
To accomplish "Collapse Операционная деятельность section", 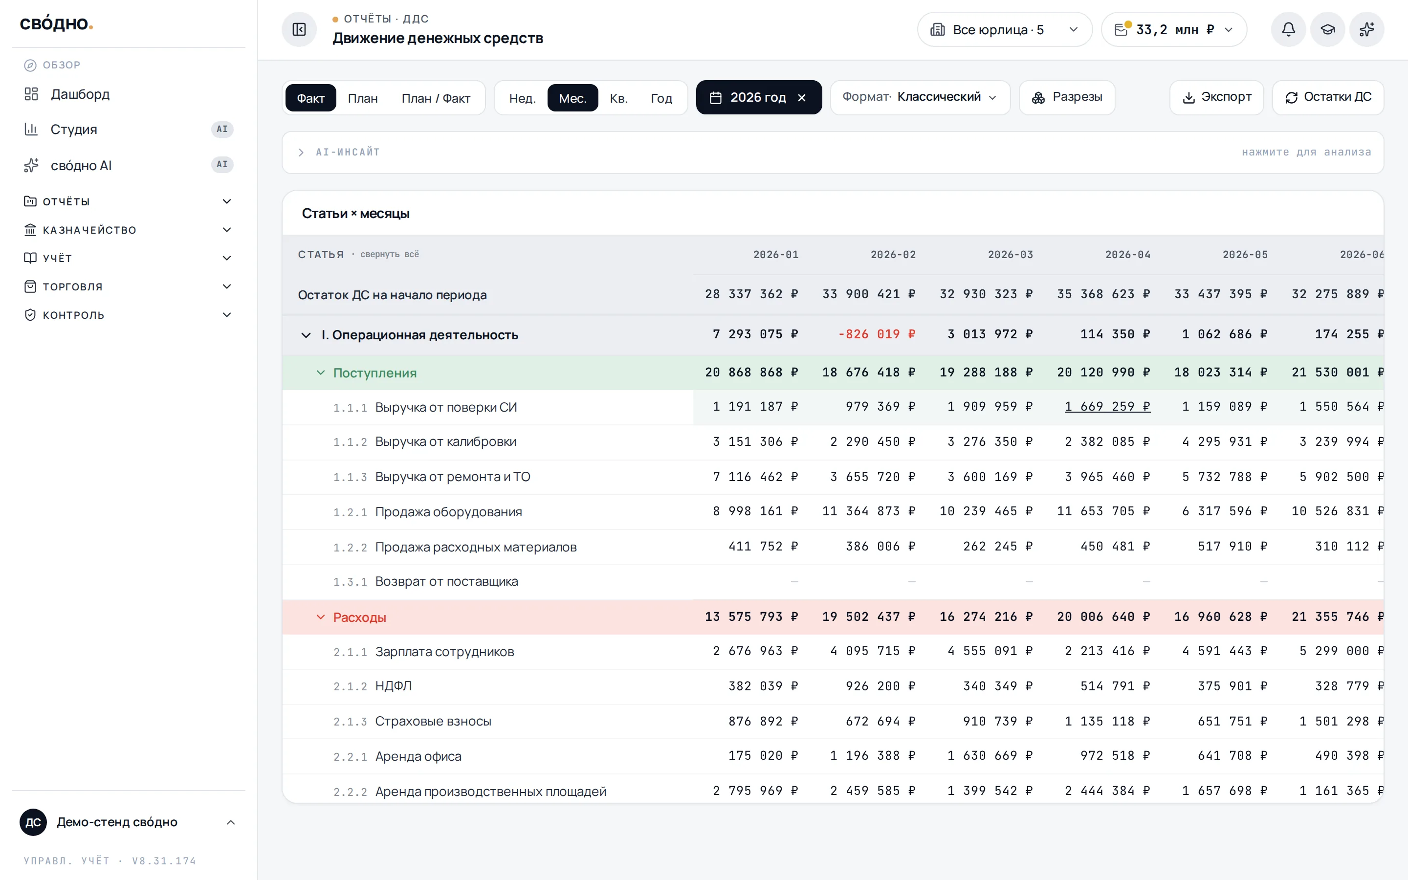I will (x=306, y=335).
